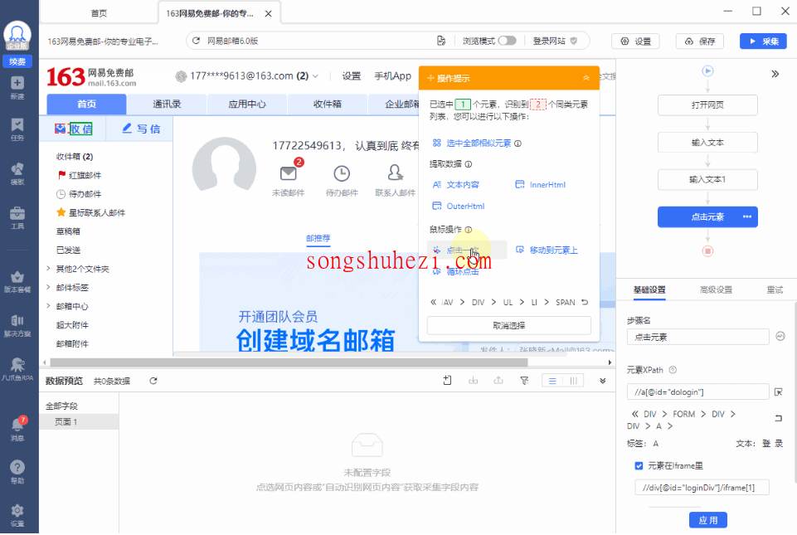Open the 点击元素 step's three-dot menu
The width and height of the screenshot is (797, 535).
(746, 216)
